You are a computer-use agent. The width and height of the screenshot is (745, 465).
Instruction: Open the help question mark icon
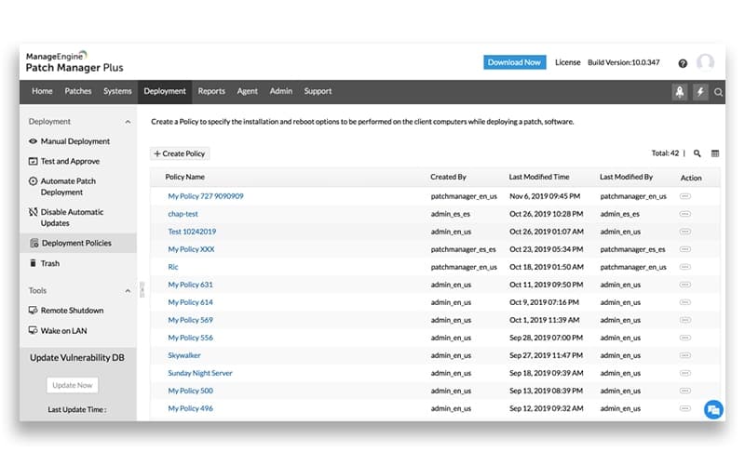(x=683, y=63)
